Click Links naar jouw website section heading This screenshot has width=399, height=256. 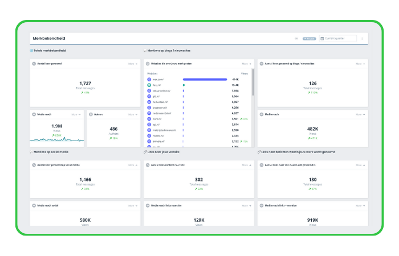[x=164, y=152]
